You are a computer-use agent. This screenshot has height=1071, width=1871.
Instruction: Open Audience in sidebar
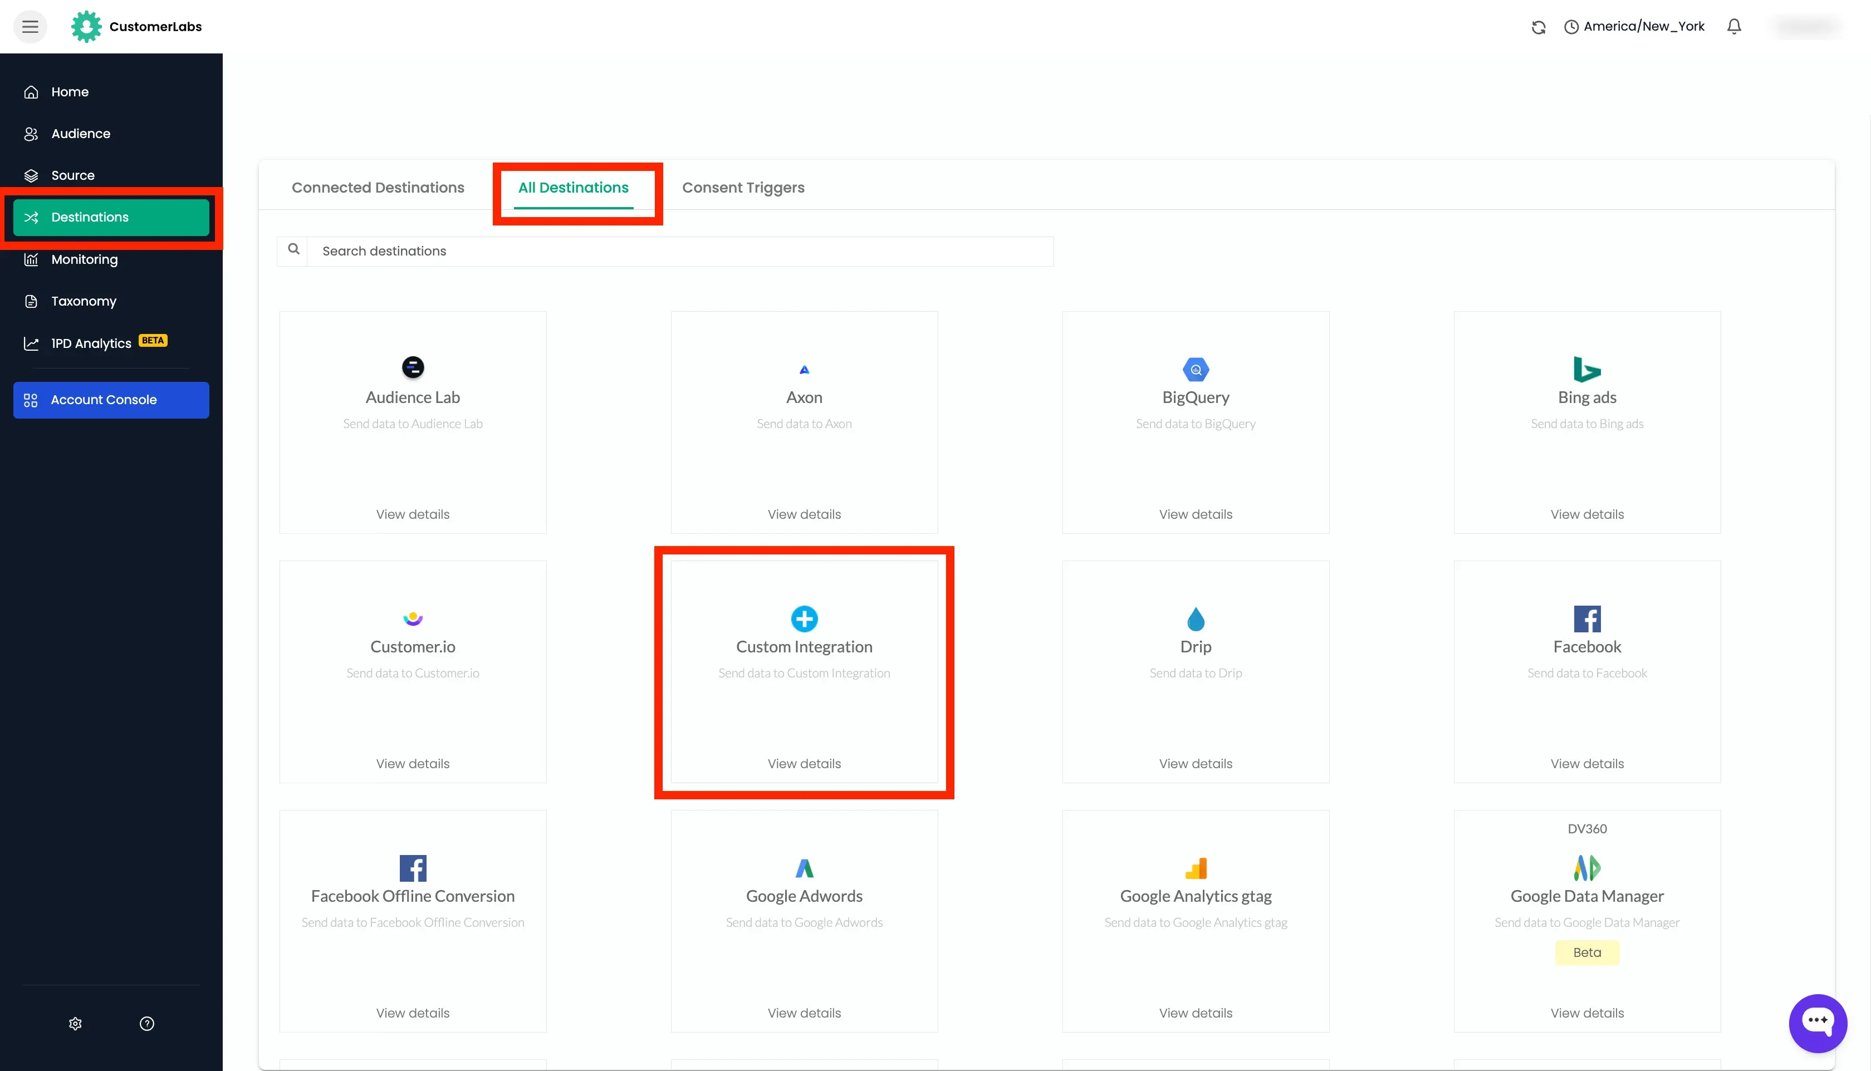point(111,134)
